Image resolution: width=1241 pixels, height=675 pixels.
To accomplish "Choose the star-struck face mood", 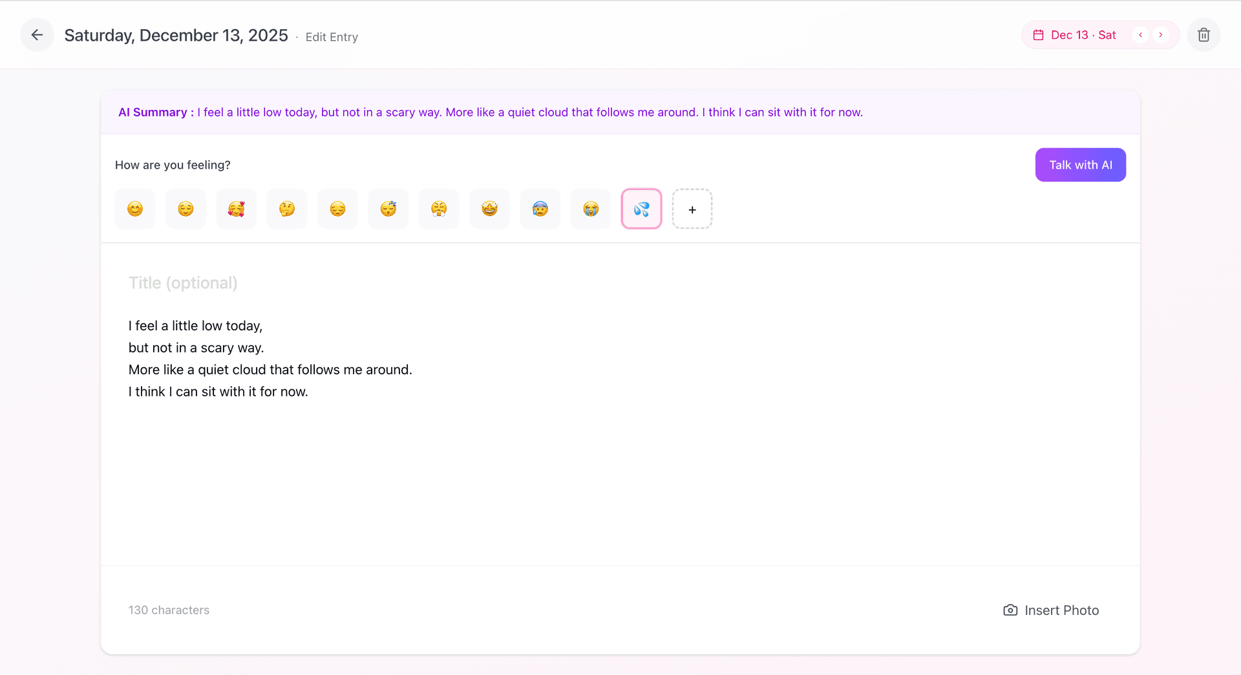I will 489,209.
